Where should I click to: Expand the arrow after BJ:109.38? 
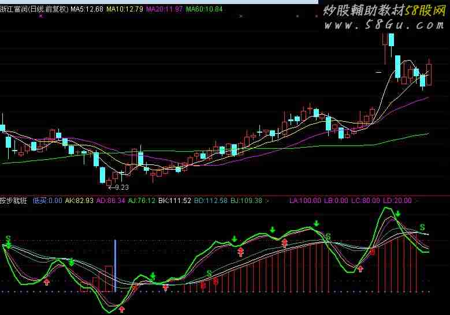(267, 201)
